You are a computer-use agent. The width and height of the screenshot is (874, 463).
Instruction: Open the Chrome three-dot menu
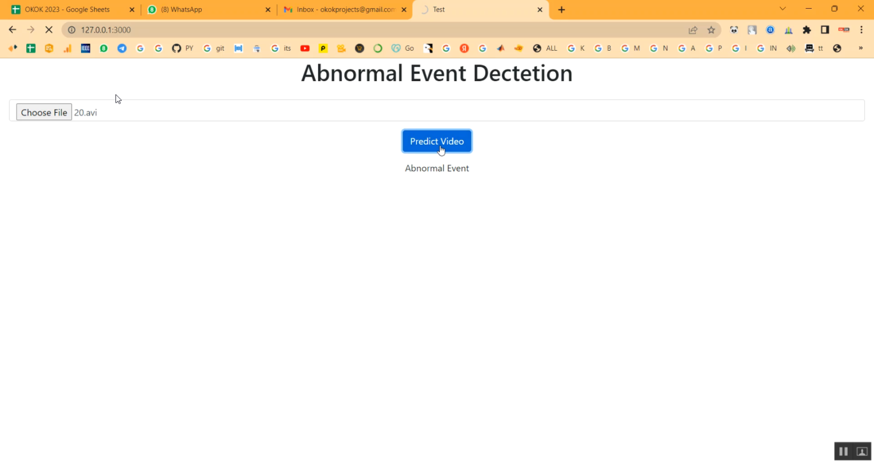click(x=861, y=30)
